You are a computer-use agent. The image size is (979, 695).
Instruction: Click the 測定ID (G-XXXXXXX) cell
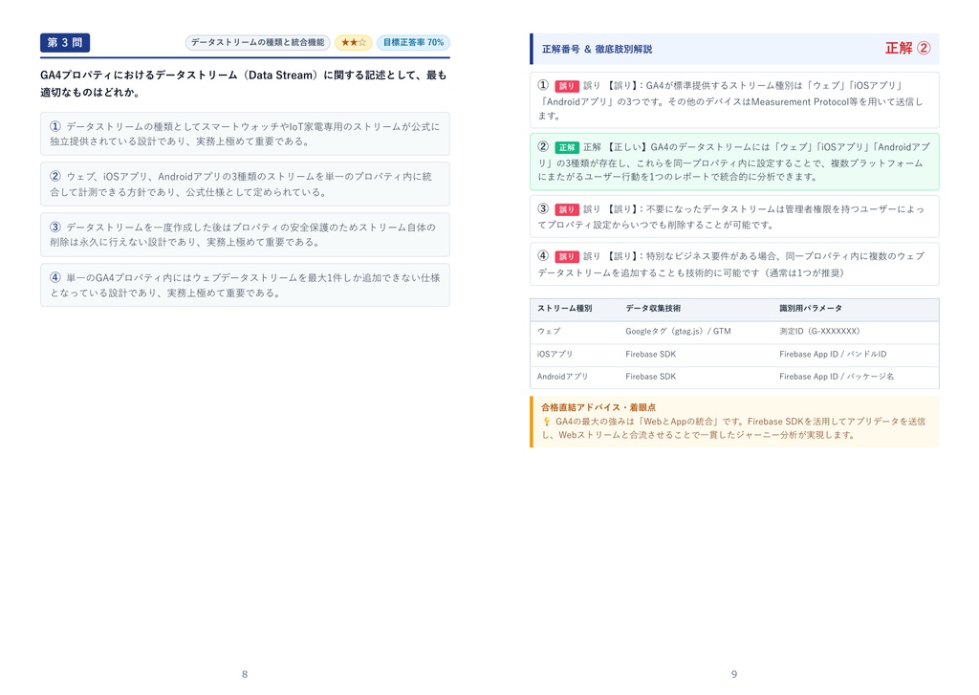(x=819, y=332)
